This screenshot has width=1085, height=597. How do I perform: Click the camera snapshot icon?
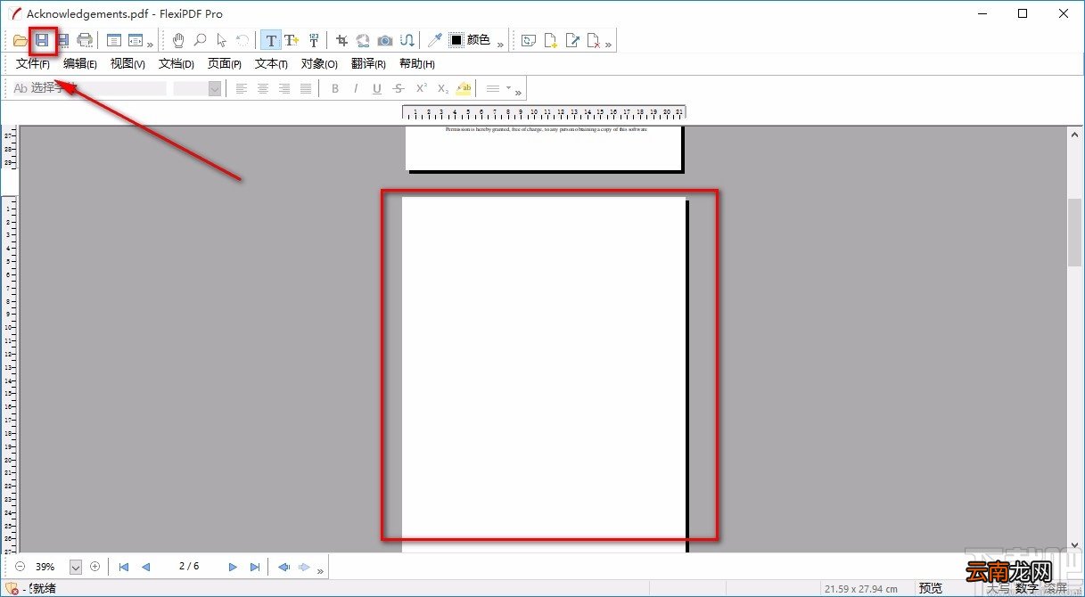click(384, 40)
